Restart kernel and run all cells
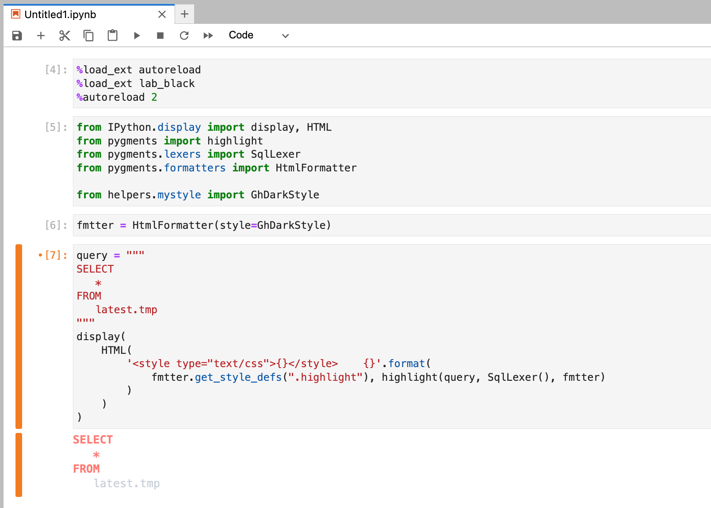The image size is (711, 508). coord(208,35)
